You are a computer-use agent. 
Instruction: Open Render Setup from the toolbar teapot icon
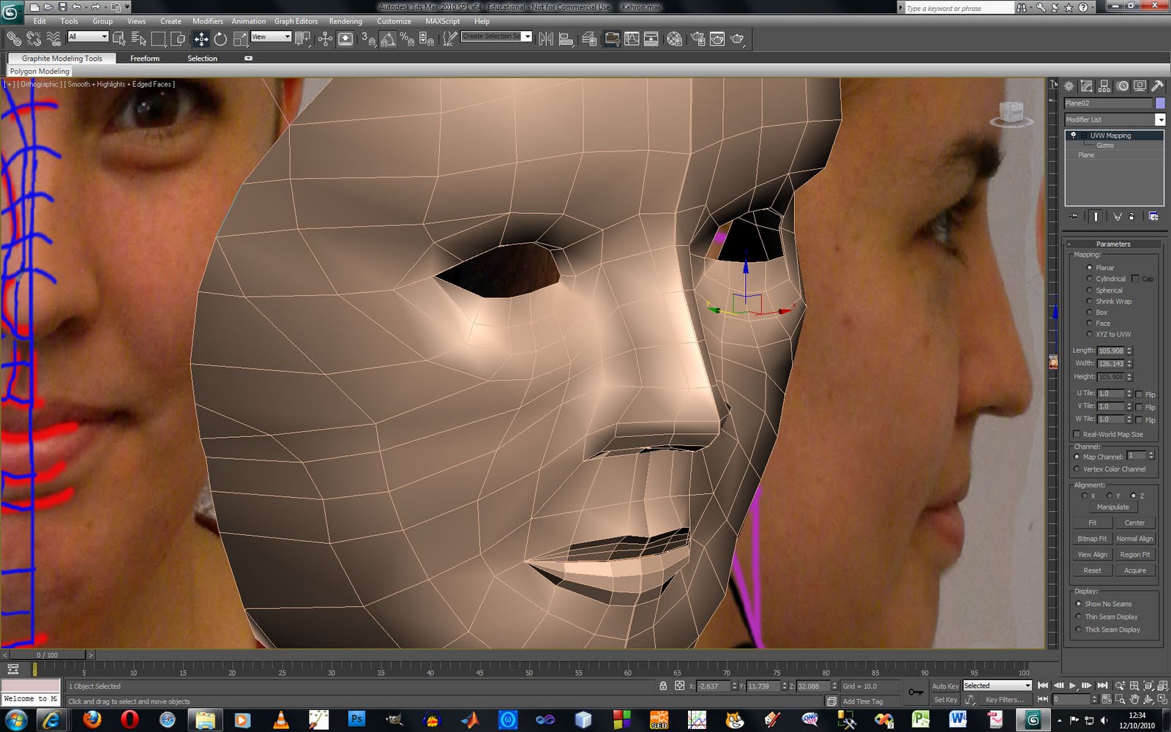coord(698,38)
